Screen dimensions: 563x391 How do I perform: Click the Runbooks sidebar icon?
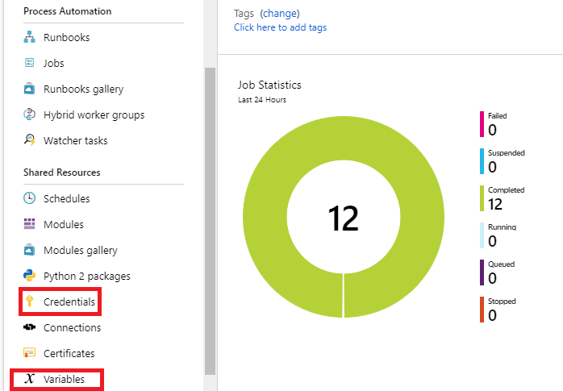tap(30, 37)
